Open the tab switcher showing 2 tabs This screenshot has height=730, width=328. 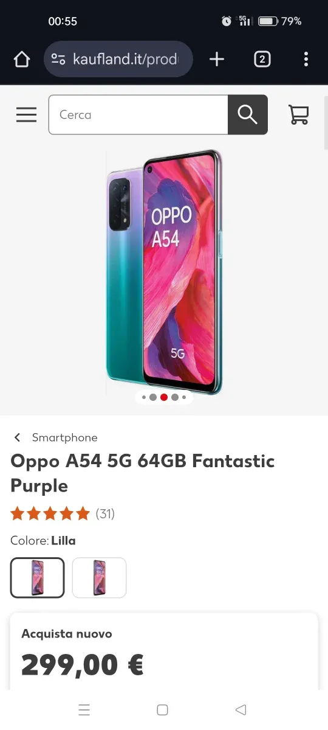tap(262, 59)
